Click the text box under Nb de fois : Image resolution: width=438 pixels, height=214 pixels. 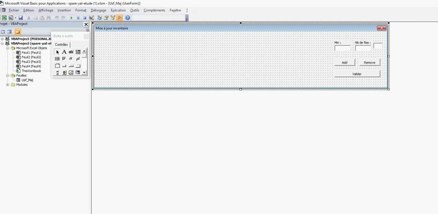point(363,48)
